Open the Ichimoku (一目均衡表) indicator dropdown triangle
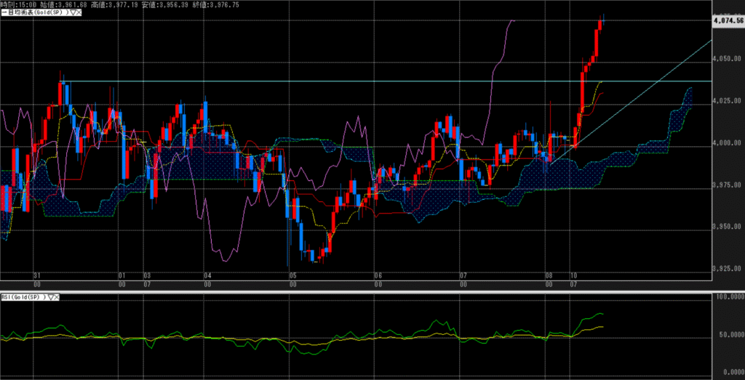745x380 pixels. pyautogui.click(x=71, y=13)
